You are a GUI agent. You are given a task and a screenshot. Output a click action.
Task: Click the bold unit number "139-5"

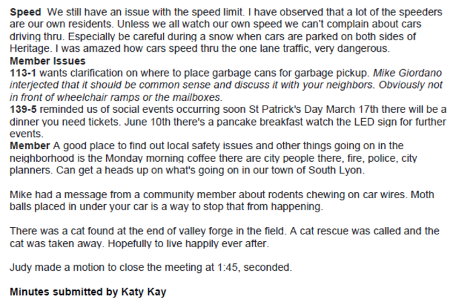click(23, 110)
